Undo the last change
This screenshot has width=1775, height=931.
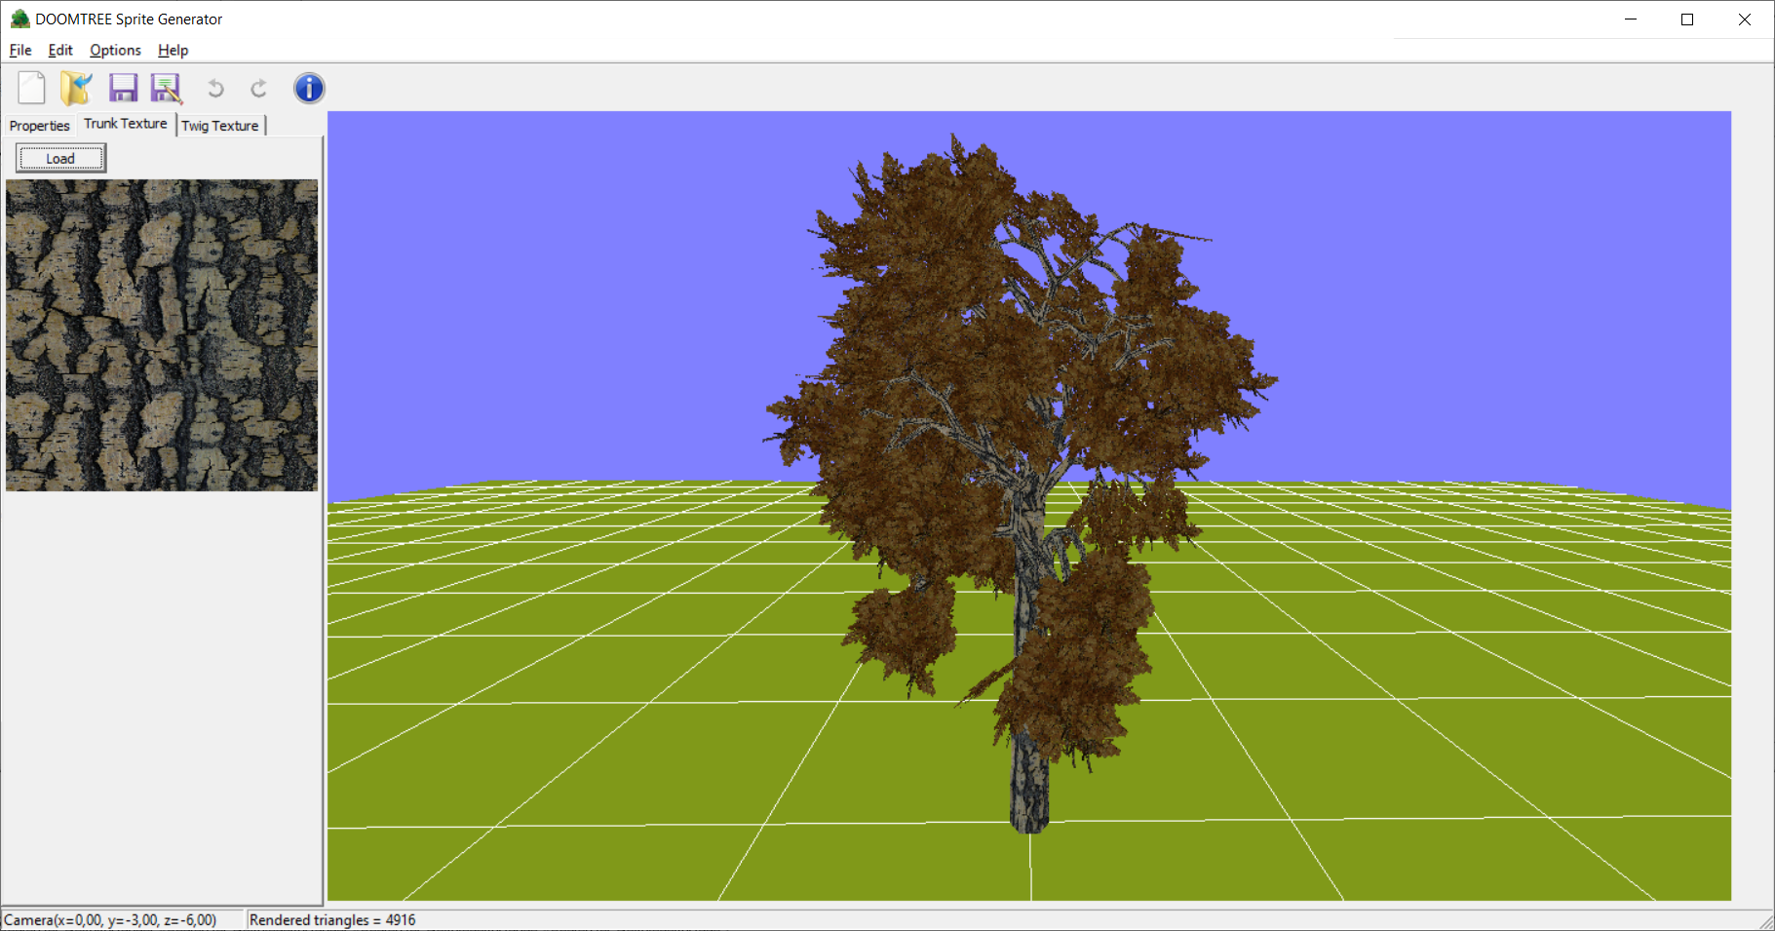(214, 88)
